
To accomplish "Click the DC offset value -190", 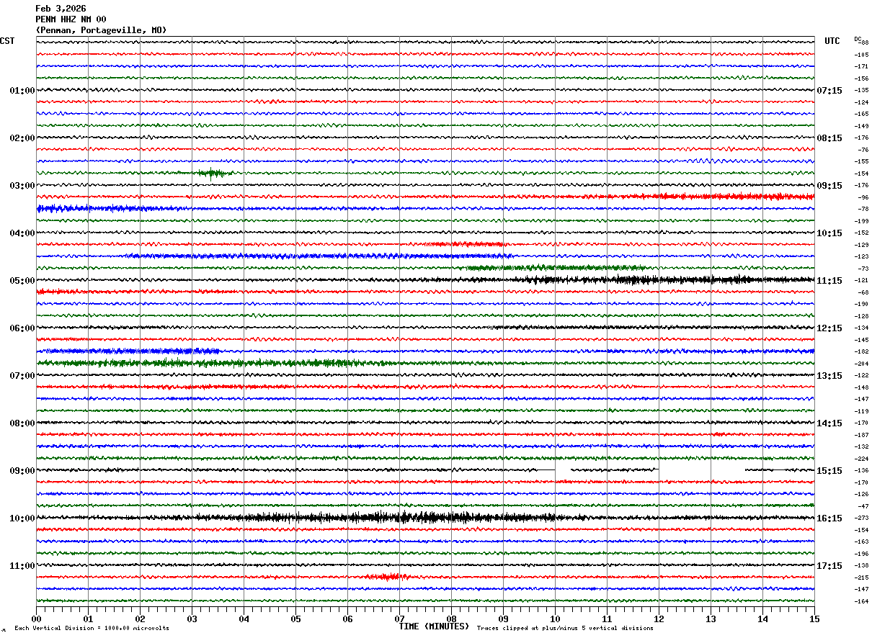I will tap(861, 304).
